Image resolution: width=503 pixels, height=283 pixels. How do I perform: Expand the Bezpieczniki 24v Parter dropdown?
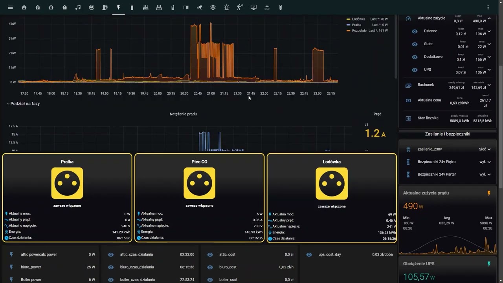pyautogui.click(x=485, y=175)
